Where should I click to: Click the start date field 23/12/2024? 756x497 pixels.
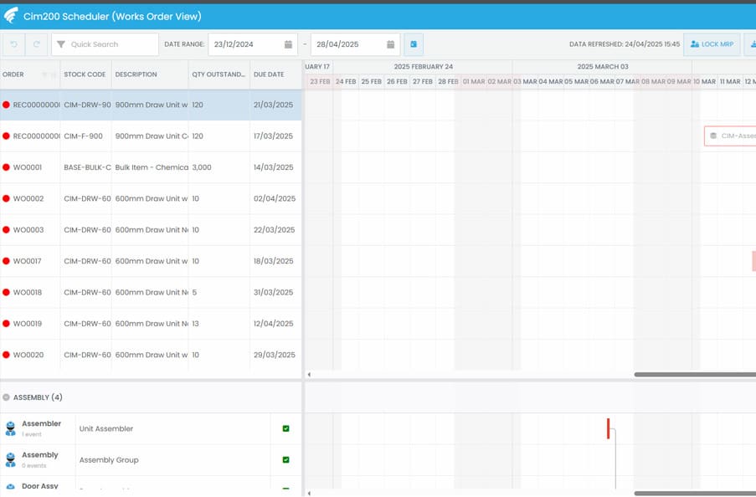click(253, 44)
